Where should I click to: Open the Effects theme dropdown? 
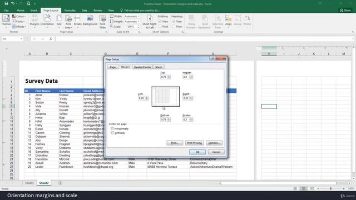coord(19,27)
